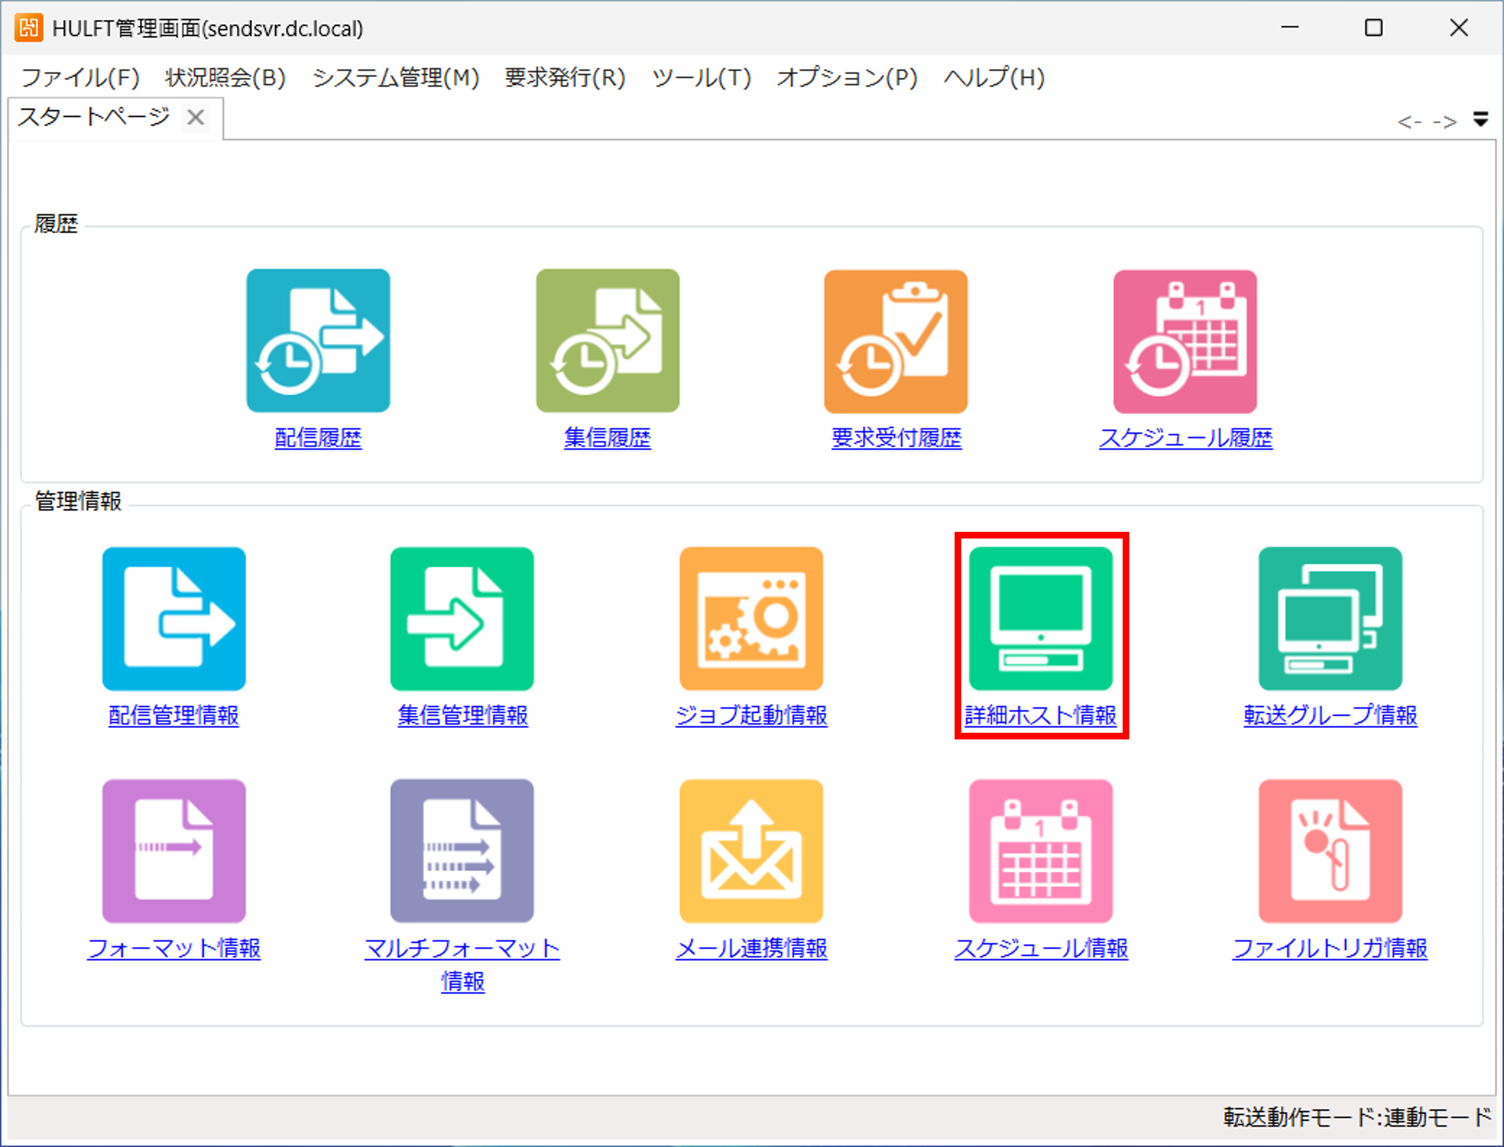The width and height of the screenshot is (1504, 1147).
Task: Click the メール連携情報 envelope icon
Action: tap(751, 851)
